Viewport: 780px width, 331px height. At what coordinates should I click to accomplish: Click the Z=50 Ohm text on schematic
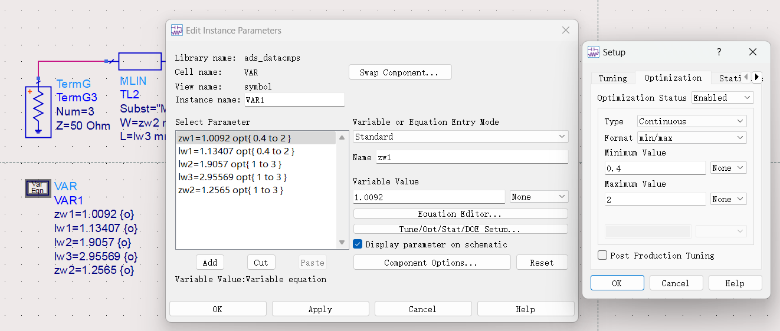[83, 126]
